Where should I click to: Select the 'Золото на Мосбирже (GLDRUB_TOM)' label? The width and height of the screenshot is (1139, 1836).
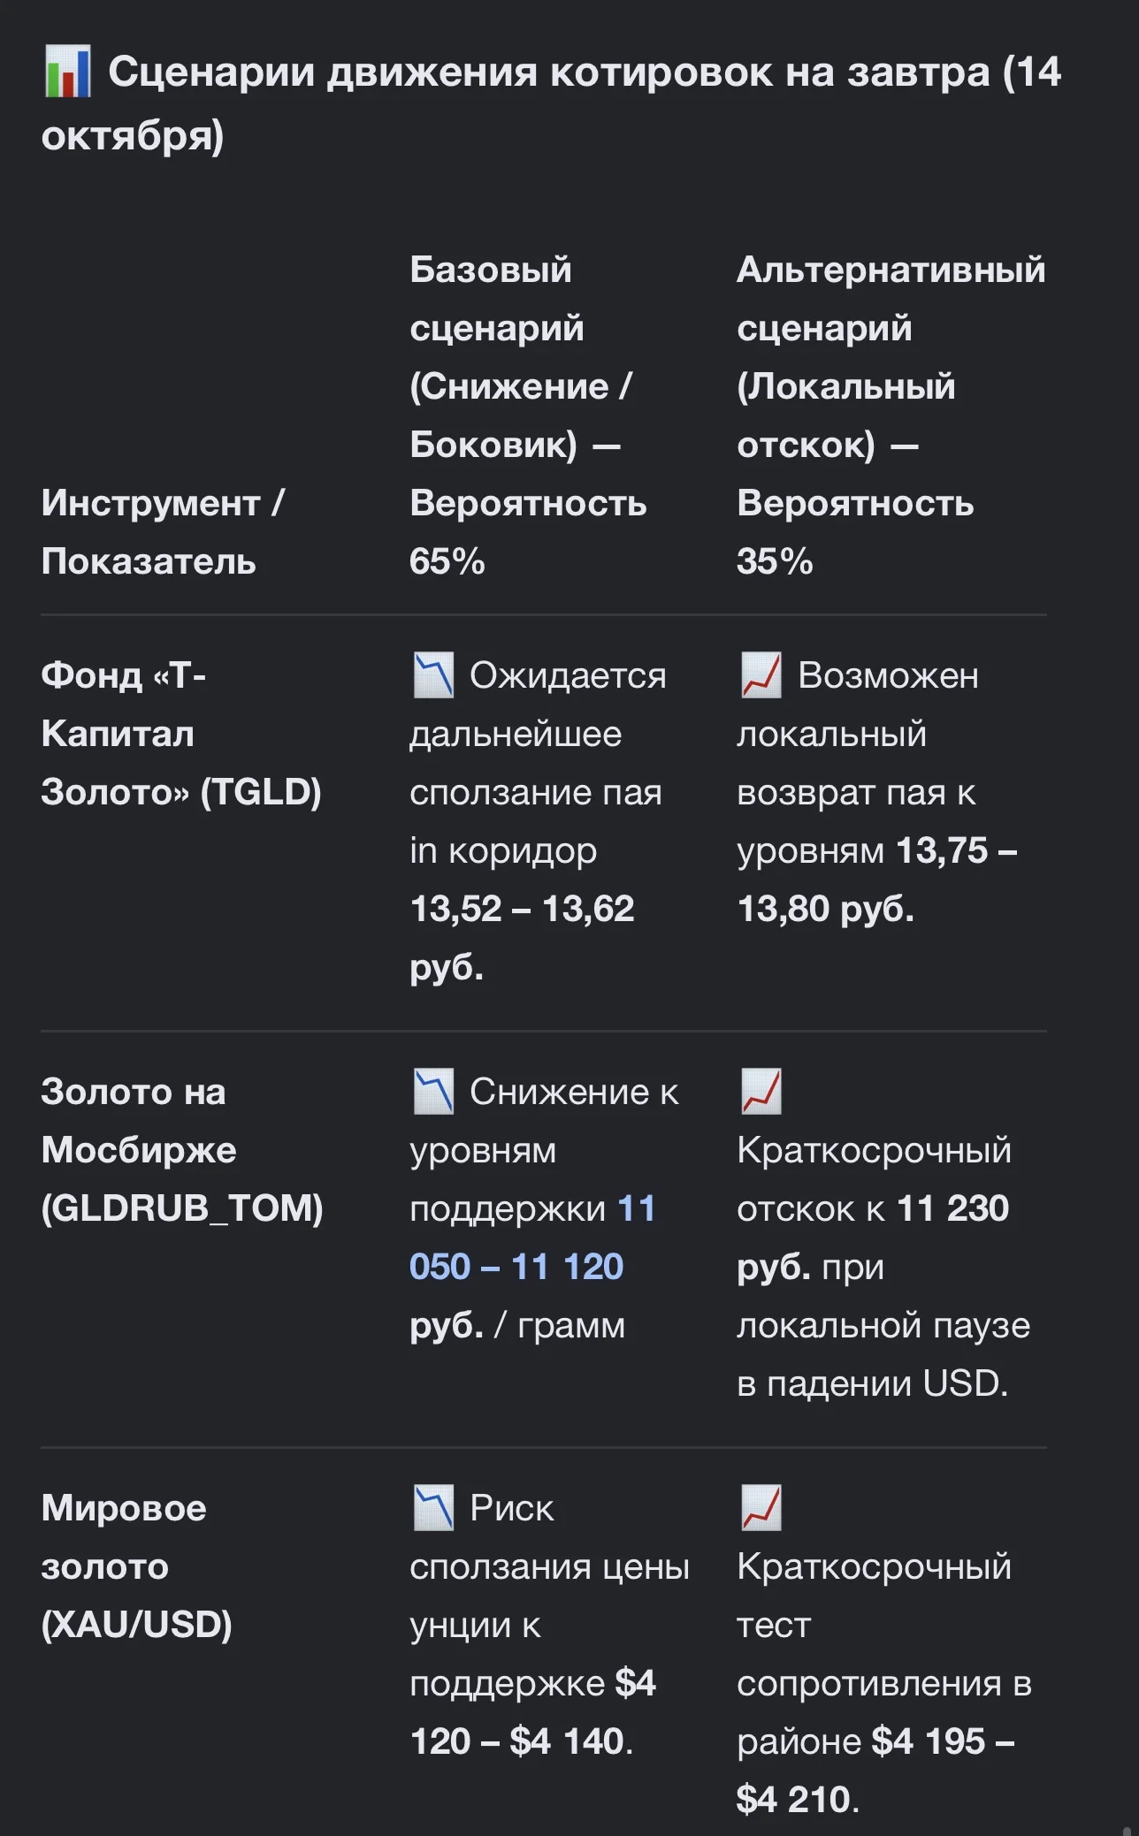point(182,1150)
